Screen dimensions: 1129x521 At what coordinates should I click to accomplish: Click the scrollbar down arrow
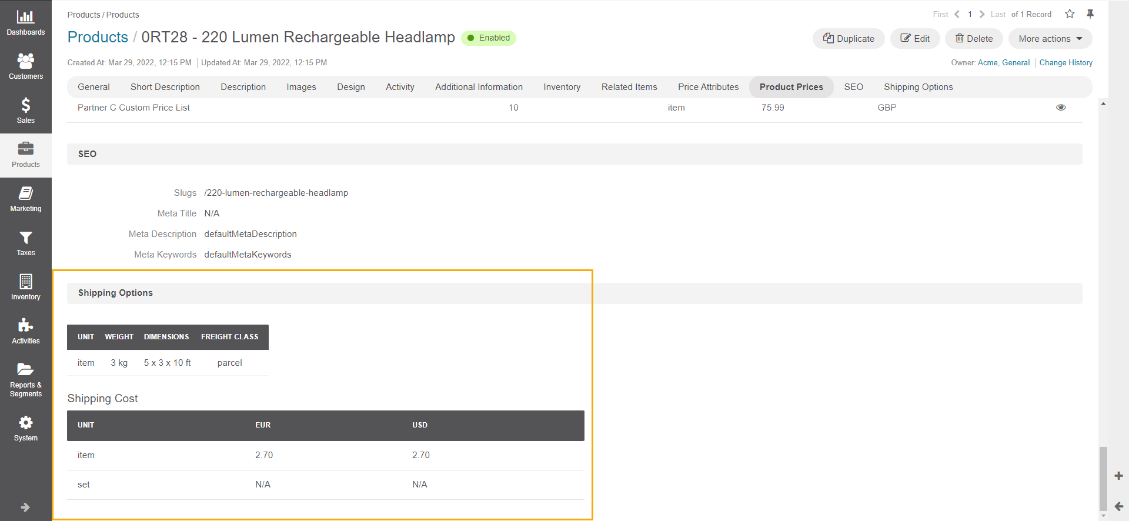[1104, 516]
